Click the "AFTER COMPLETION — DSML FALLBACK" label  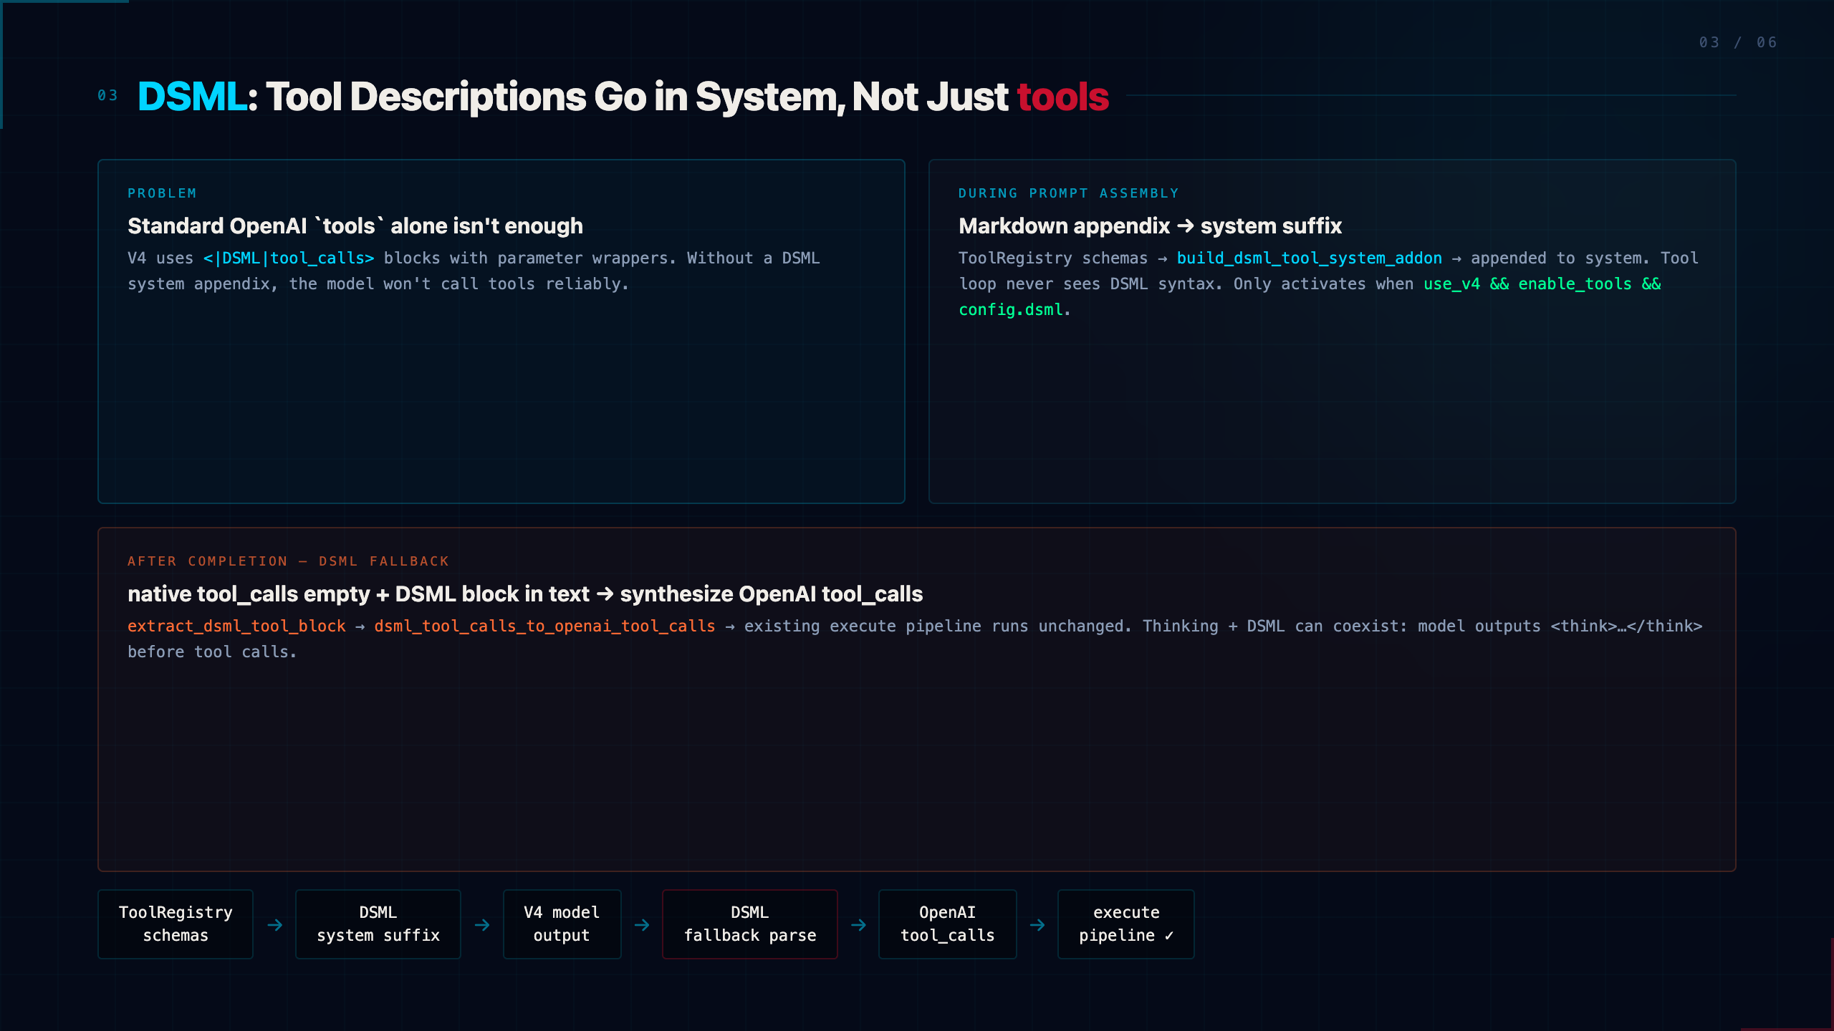click(x=288, y=561)
